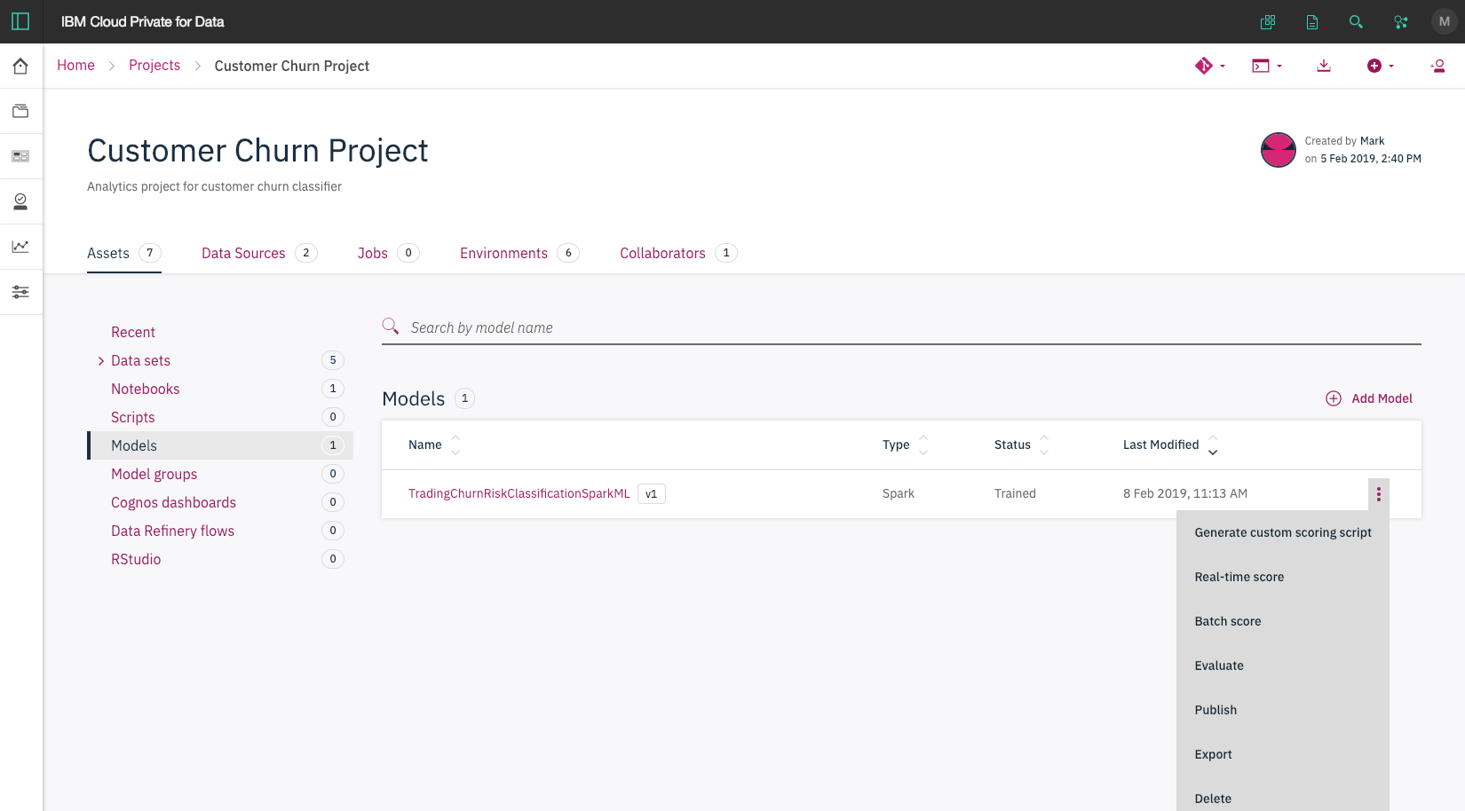
Task: Open the dashboards sidebar icon
Action: [20, 156]
